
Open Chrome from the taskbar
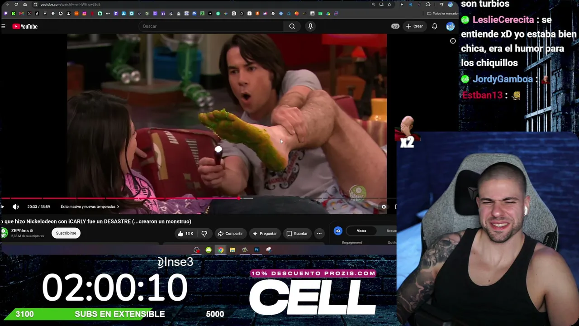click(x=220, y=250)
